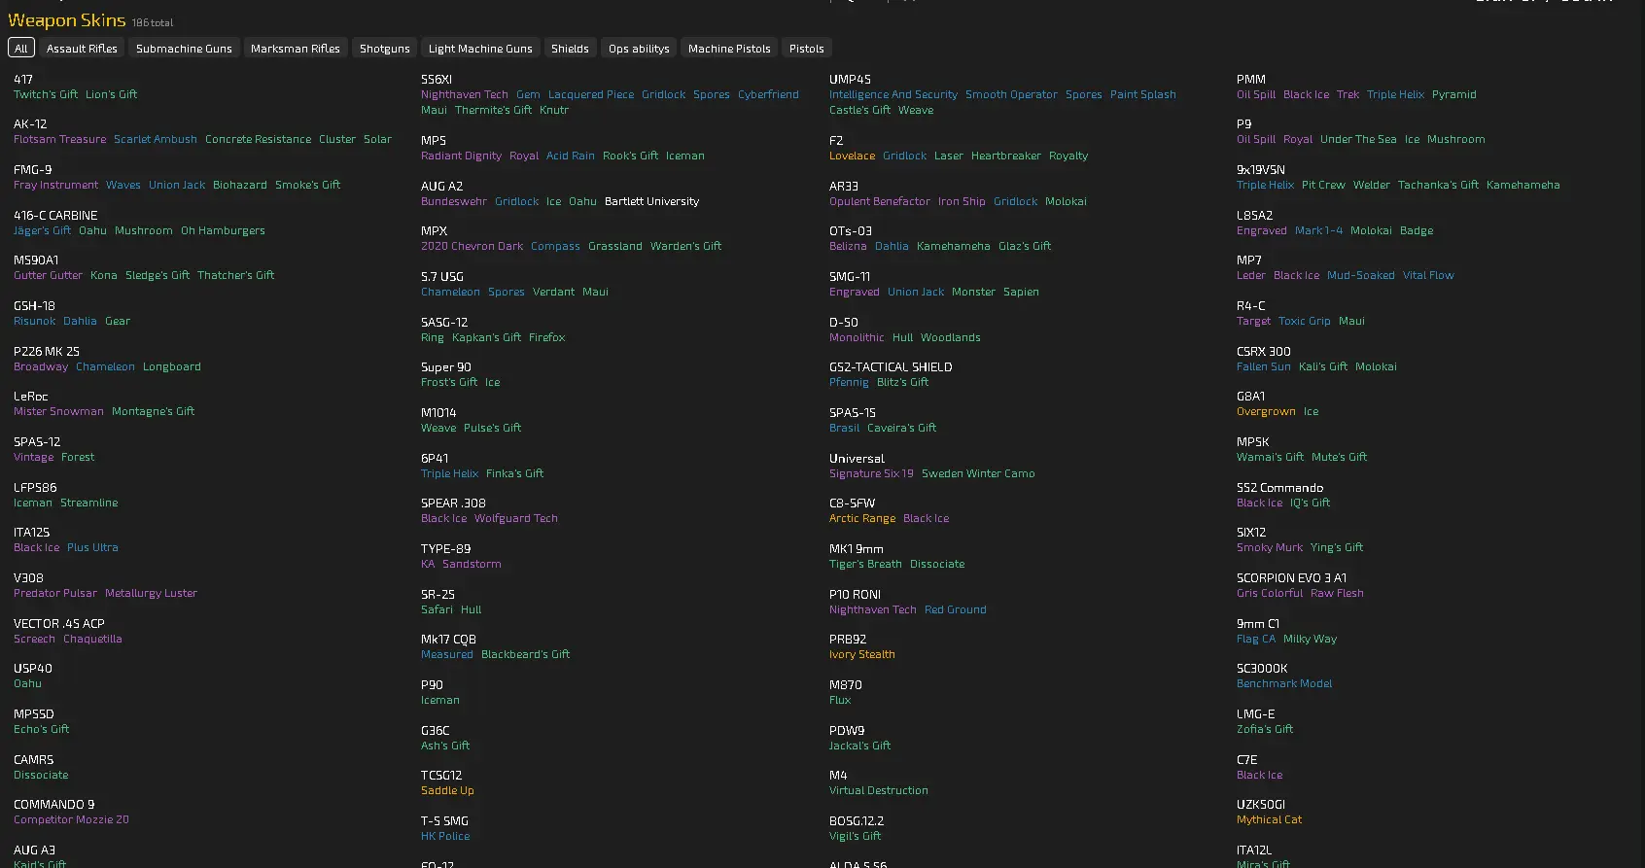Select the Tachanka's Gift skin
This screenshot has width=1645, height=868.
[1438, 185]
